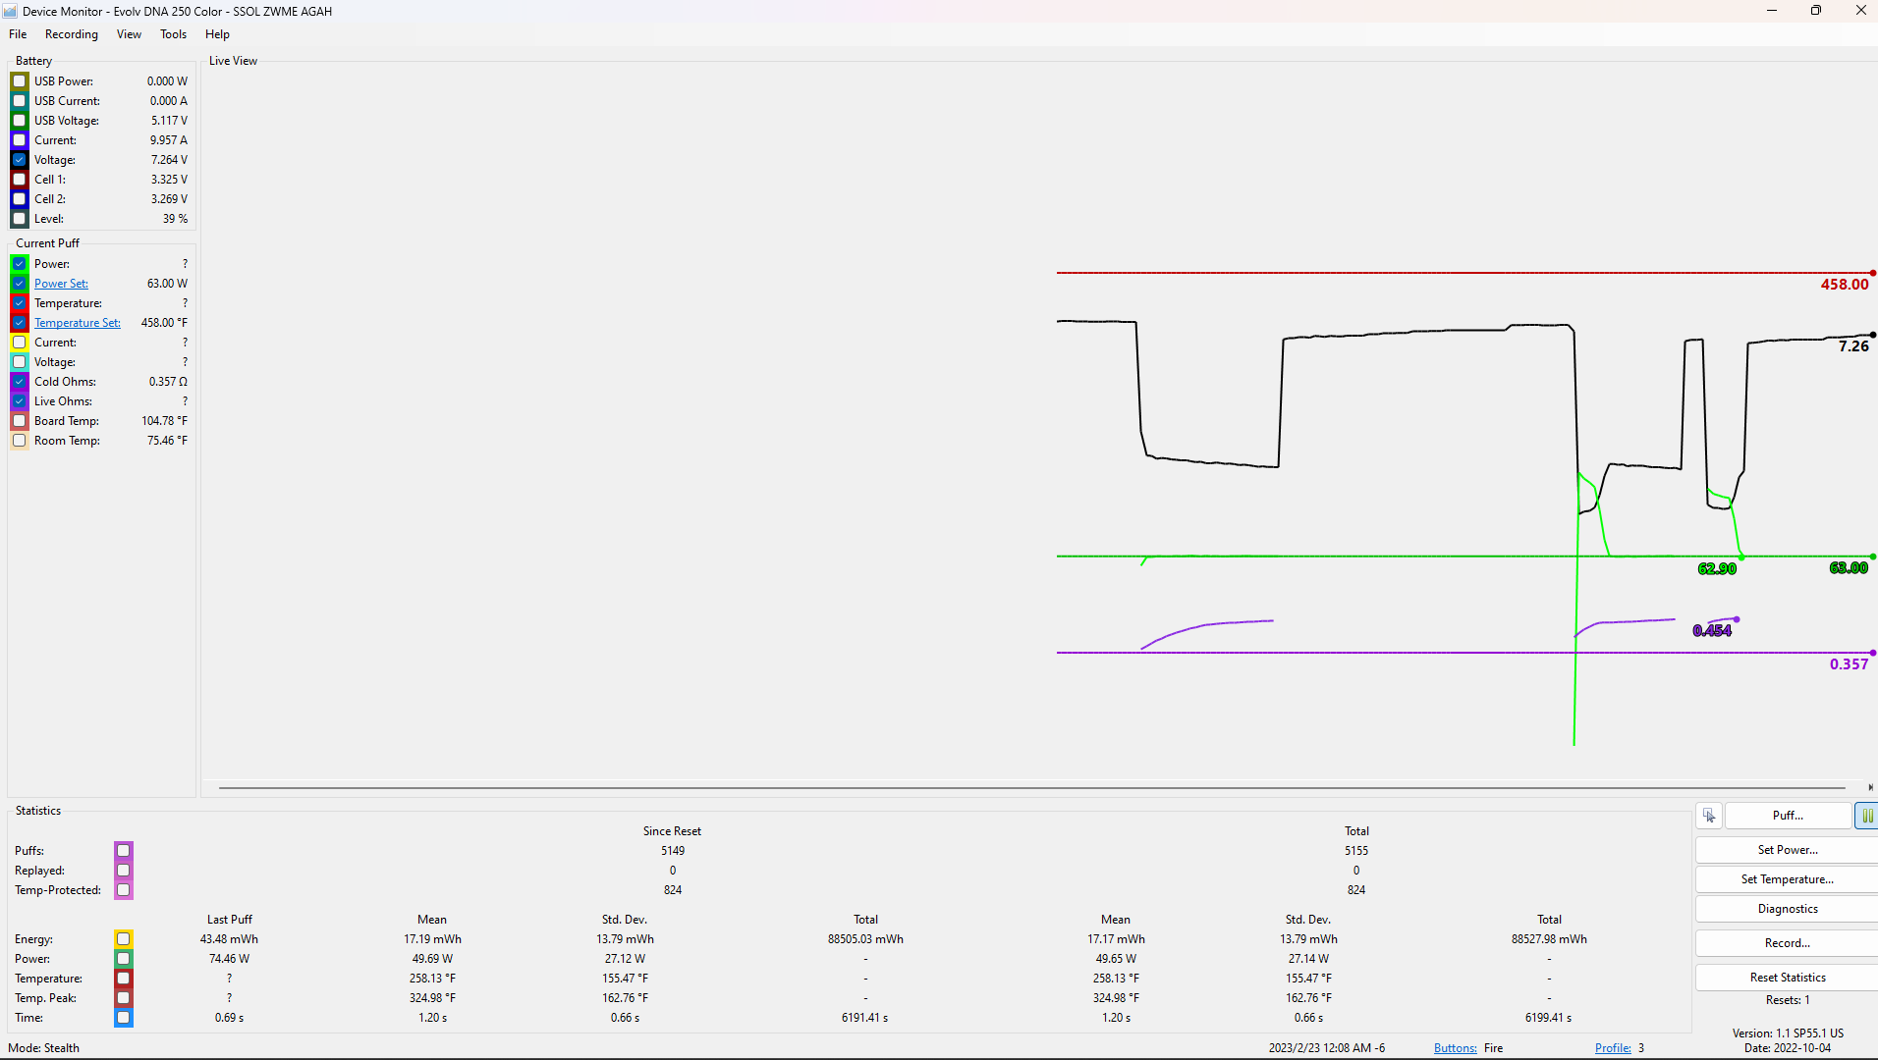This screenshot has height=1060, width=1878.
Task: Open the View menu
Action: click(129, 34)
